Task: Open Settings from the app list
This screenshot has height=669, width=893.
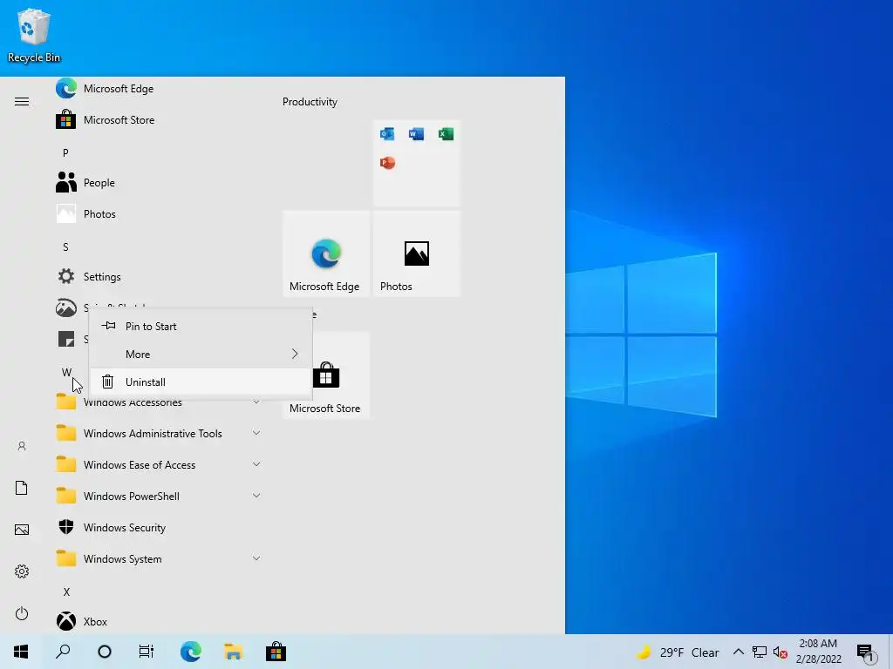Action: 158,276
